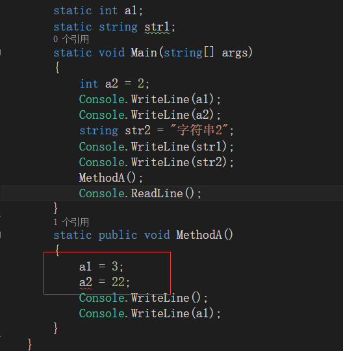
Task: Click the '1 个引用' CodeLens above MethodA
Action: tap(71, 222)
